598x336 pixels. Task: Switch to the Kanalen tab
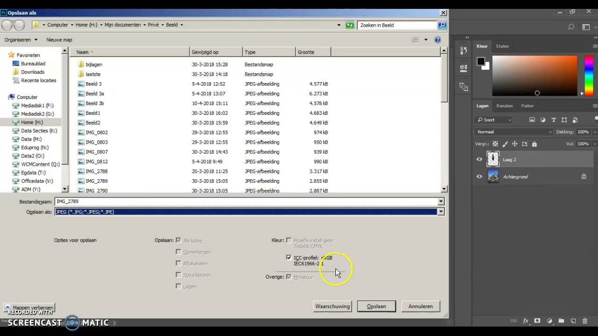505,106
